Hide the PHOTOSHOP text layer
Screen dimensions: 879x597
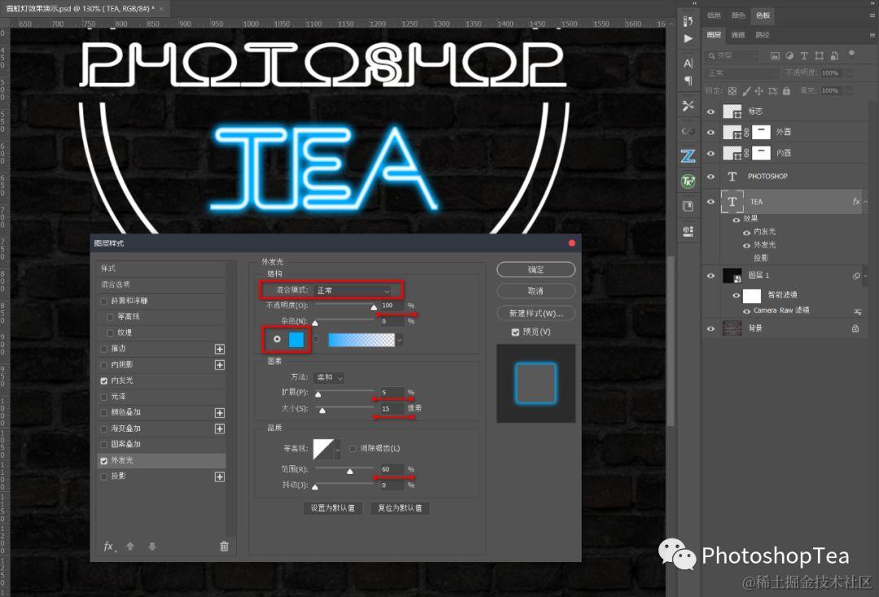[711, 176]
